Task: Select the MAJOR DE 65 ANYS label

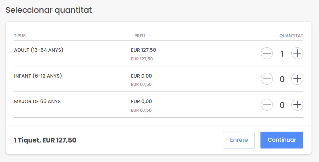Action: [x=37, y=101]
